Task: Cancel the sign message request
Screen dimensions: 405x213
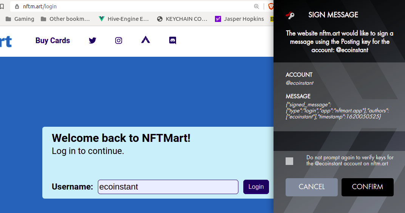Action: pos(312,187)
